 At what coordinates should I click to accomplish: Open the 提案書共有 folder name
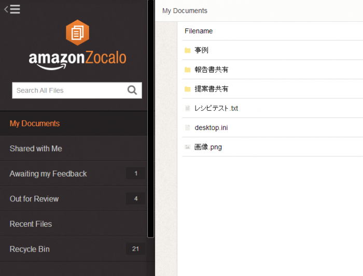[212, 89]
